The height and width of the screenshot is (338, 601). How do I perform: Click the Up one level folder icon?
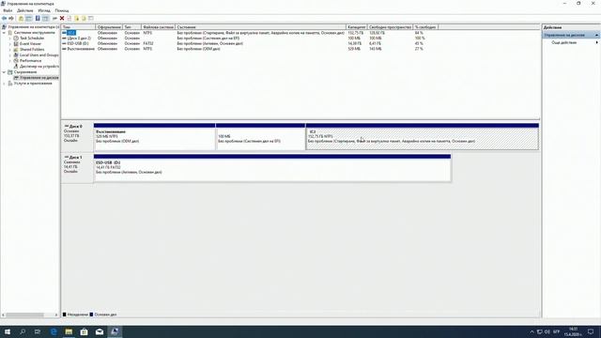[x=21, y=19]
